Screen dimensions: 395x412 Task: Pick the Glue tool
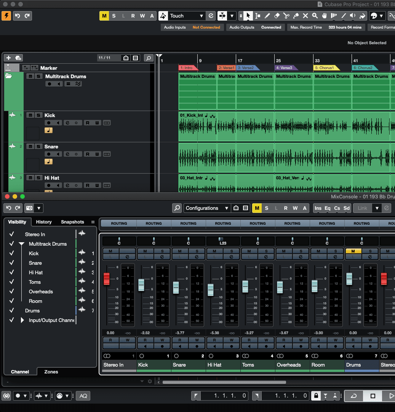[296, 16]
